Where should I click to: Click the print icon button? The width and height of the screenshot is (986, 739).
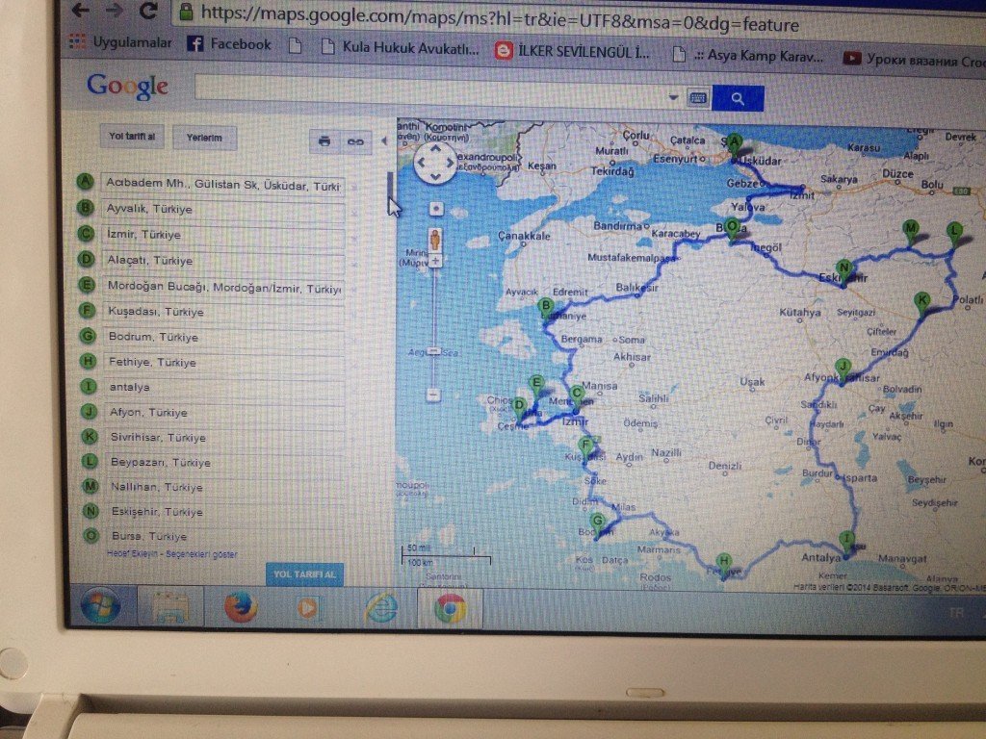click(x=324, y=140)
